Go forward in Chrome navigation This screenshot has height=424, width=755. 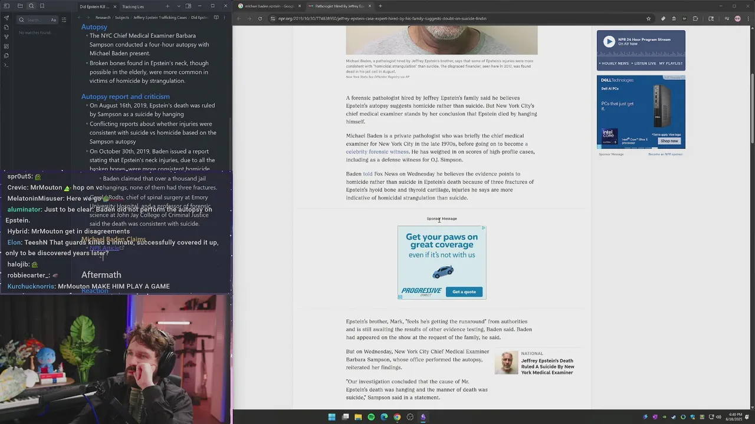click(x=249, y=18)
